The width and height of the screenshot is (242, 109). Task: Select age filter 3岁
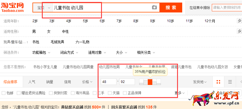pyautogui.click(x=52, y=21)
